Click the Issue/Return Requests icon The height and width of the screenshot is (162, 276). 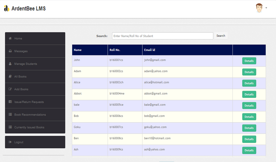click(x=10, y=102)
